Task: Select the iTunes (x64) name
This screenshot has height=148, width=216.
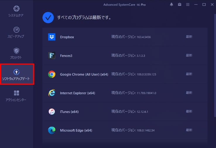Action: 69,112
